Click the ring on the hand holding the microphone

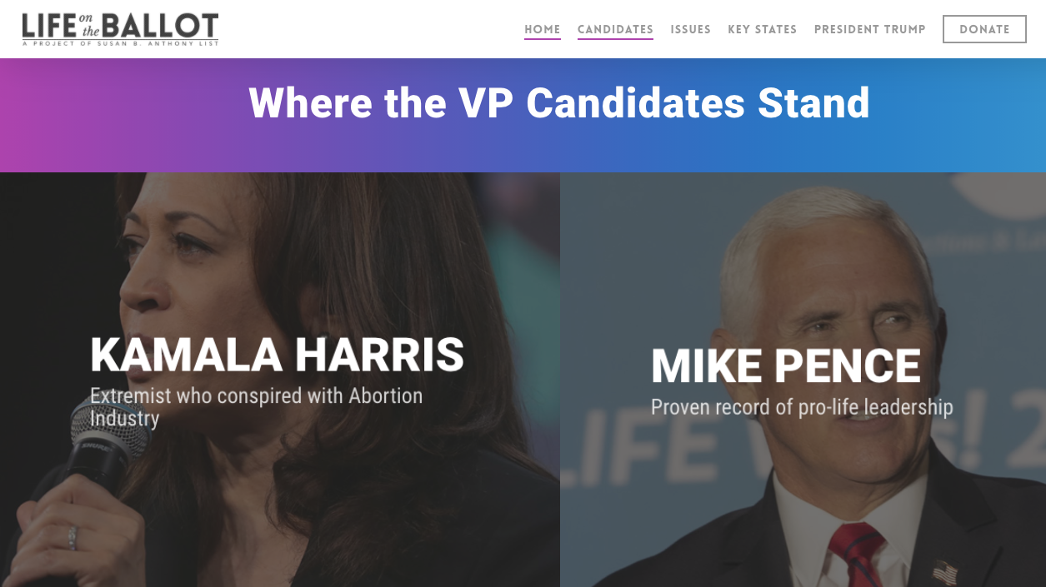click(x=73, y=537)
